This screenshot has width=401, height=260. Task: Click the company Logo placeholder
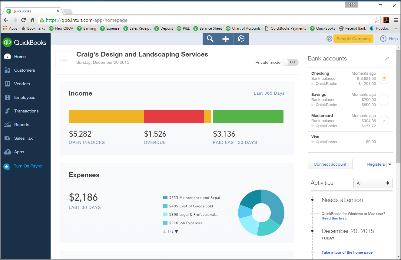click(64, 60)
